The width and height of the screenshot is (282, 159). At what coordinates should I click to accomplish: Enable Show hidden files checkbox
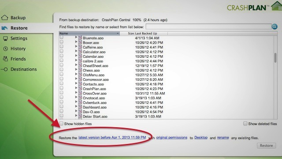point(61,124)
